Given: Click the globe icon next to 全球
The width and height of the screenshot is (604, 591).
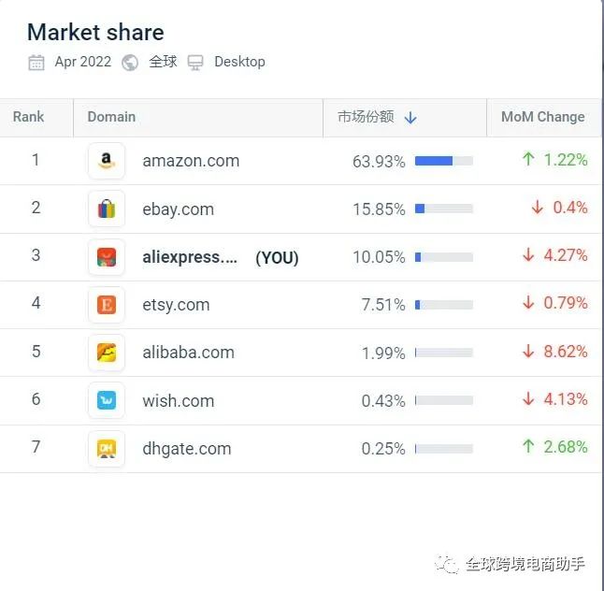Looking at the screenshot, I should 130,63.
